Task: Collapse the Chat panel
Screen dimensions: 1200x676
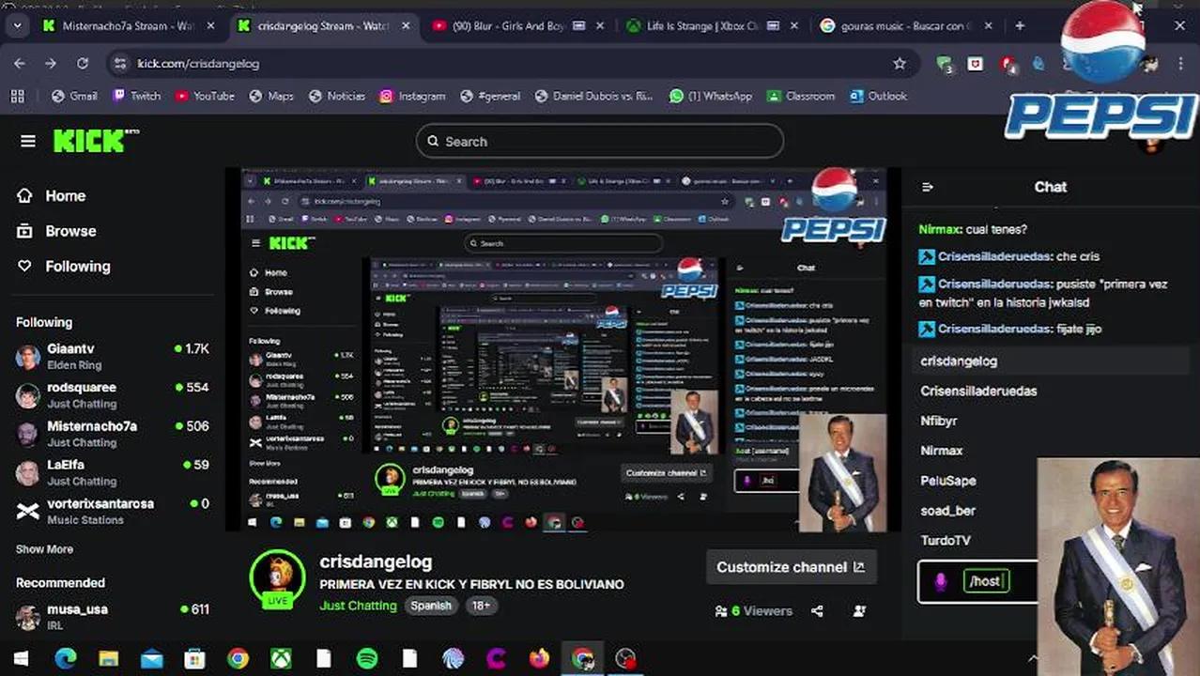Action: [928, 187]
